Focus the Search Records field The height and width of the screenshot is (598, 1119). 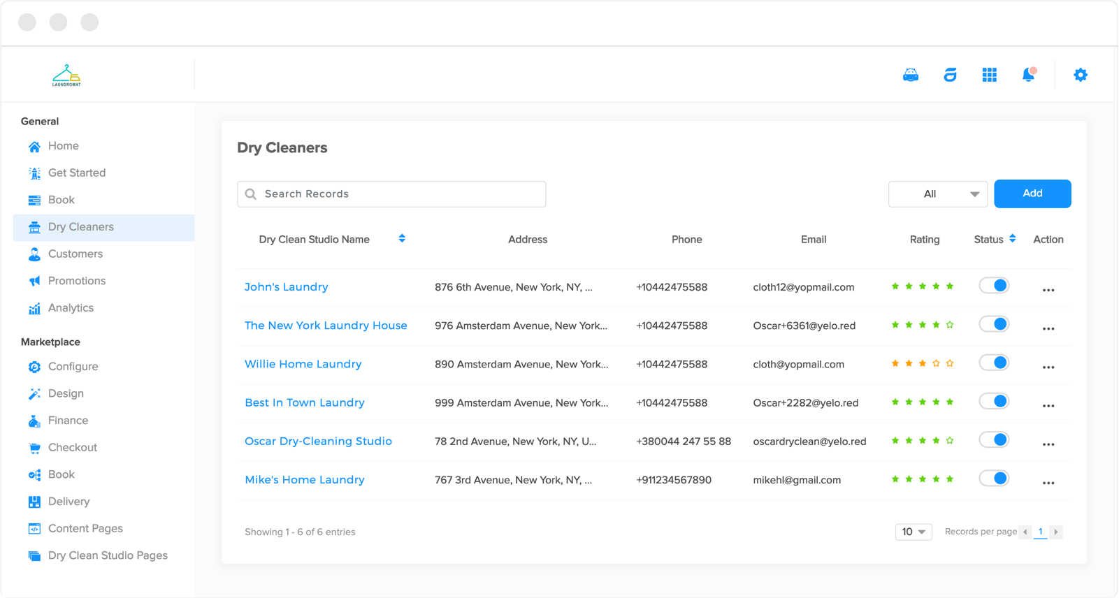coord(391,194)
